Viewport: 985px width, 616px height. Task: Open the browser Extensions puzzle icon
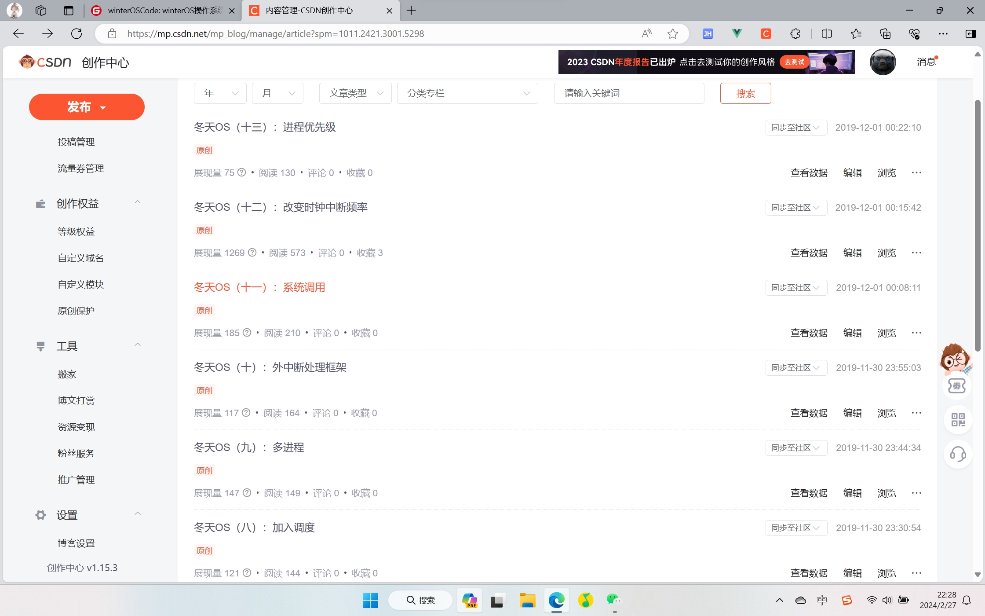(795, 33)
